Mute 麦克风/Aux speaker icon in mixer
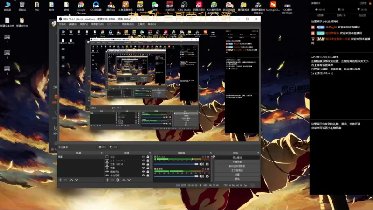This screenshot has width=373, height=210. [202, 164]
